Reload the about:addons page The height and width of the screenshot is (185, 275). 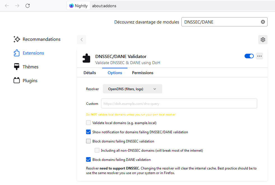click(27, 6)
